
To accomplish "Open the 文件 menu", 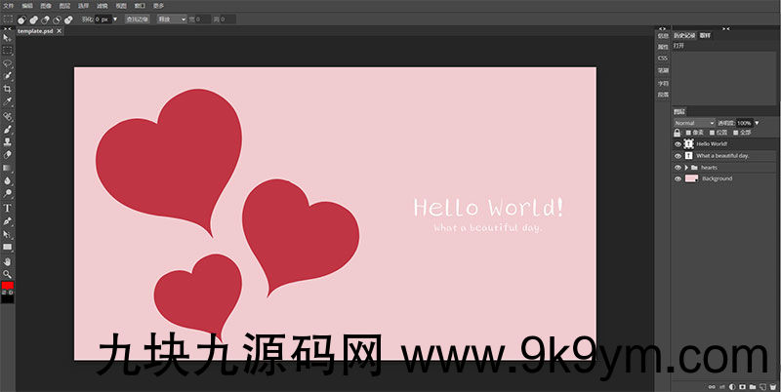I will (9, 6).
